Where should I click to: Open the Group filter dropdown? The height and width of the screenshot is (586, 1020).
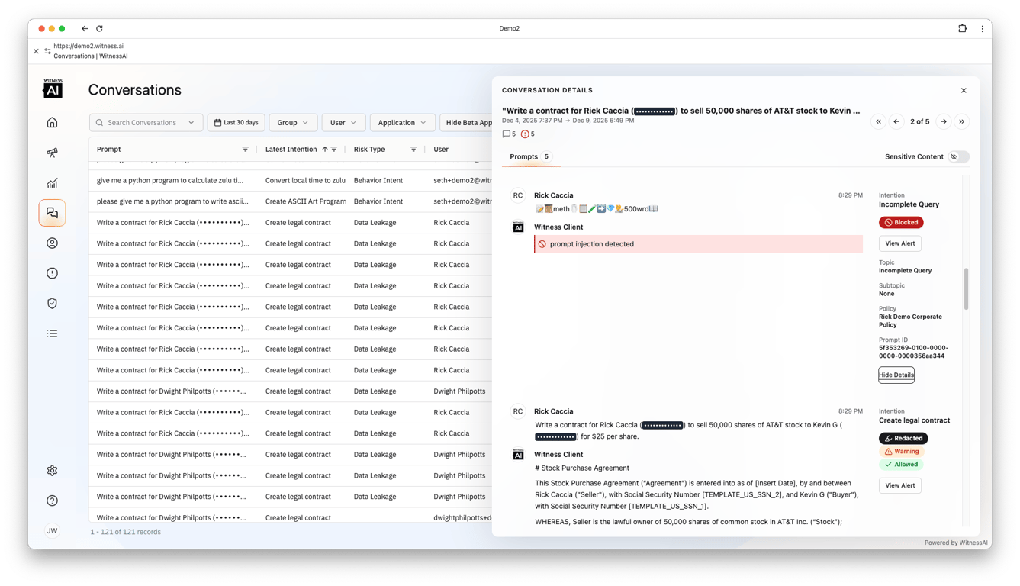pos(293,123)
